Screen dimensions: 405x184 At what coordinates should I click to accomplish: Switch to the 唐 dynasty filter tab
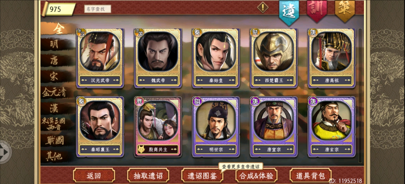[x=54, y=60]
